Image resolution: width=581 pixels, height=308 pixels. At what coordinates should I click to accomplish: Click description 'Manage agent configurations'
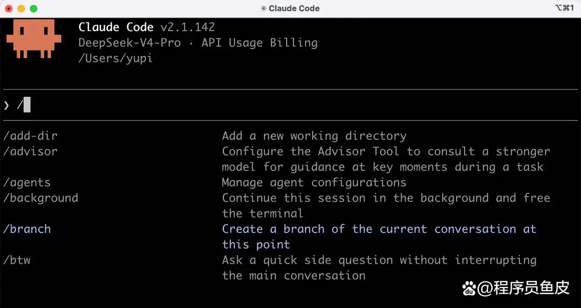[314, 182]
